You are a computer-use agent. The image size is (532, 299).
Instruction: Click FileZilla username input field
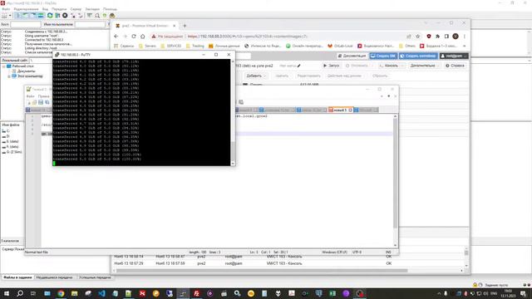pos(90,24)
